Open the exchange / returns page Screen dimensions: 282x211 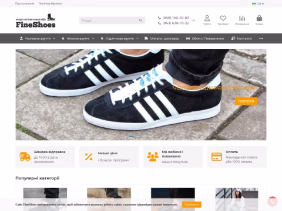205,39
